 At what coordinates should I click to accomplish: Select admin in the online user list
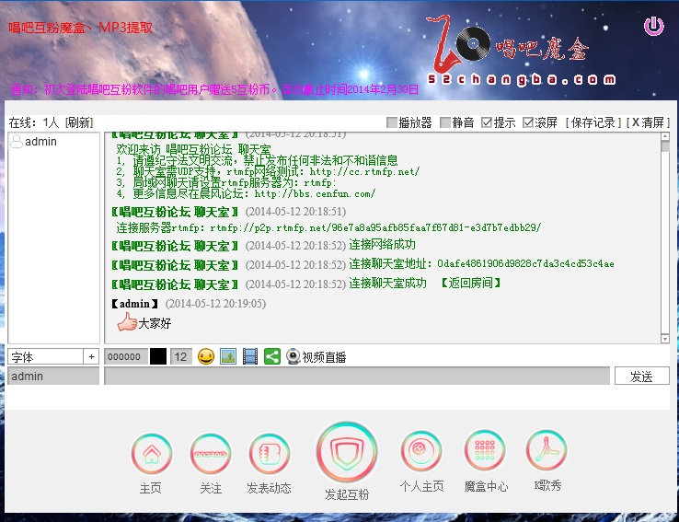pyautogui.click(x=40, y=142)
